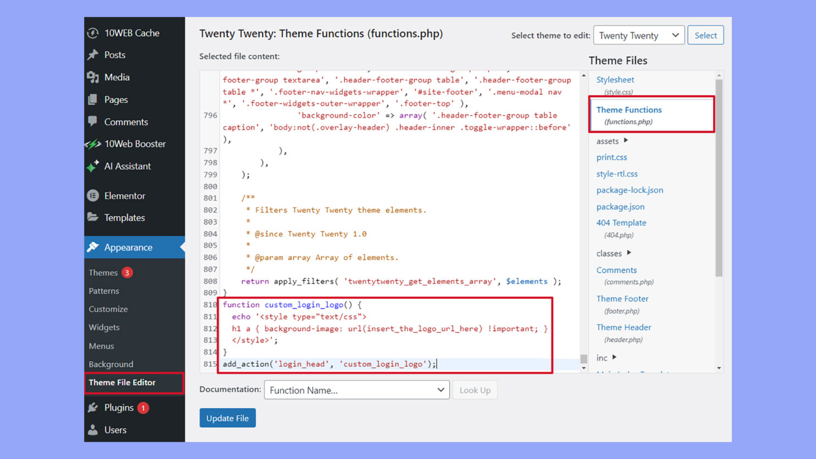Click the code editor vertical scrollbar

[583, 220]
